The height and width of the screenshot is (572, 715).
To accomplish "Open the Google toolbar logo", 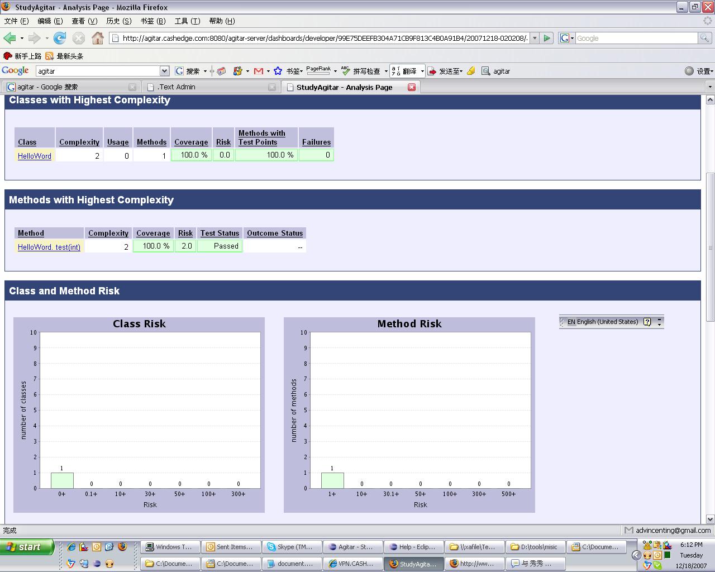I will [x=15, y=71].
